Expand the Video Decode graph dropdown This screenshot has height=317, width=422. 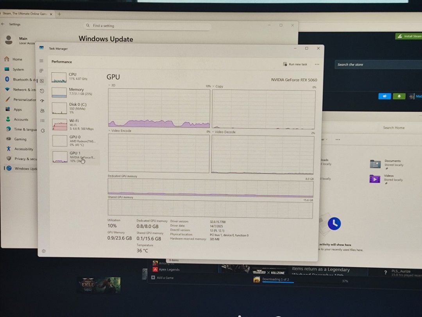tap(213, 132)
